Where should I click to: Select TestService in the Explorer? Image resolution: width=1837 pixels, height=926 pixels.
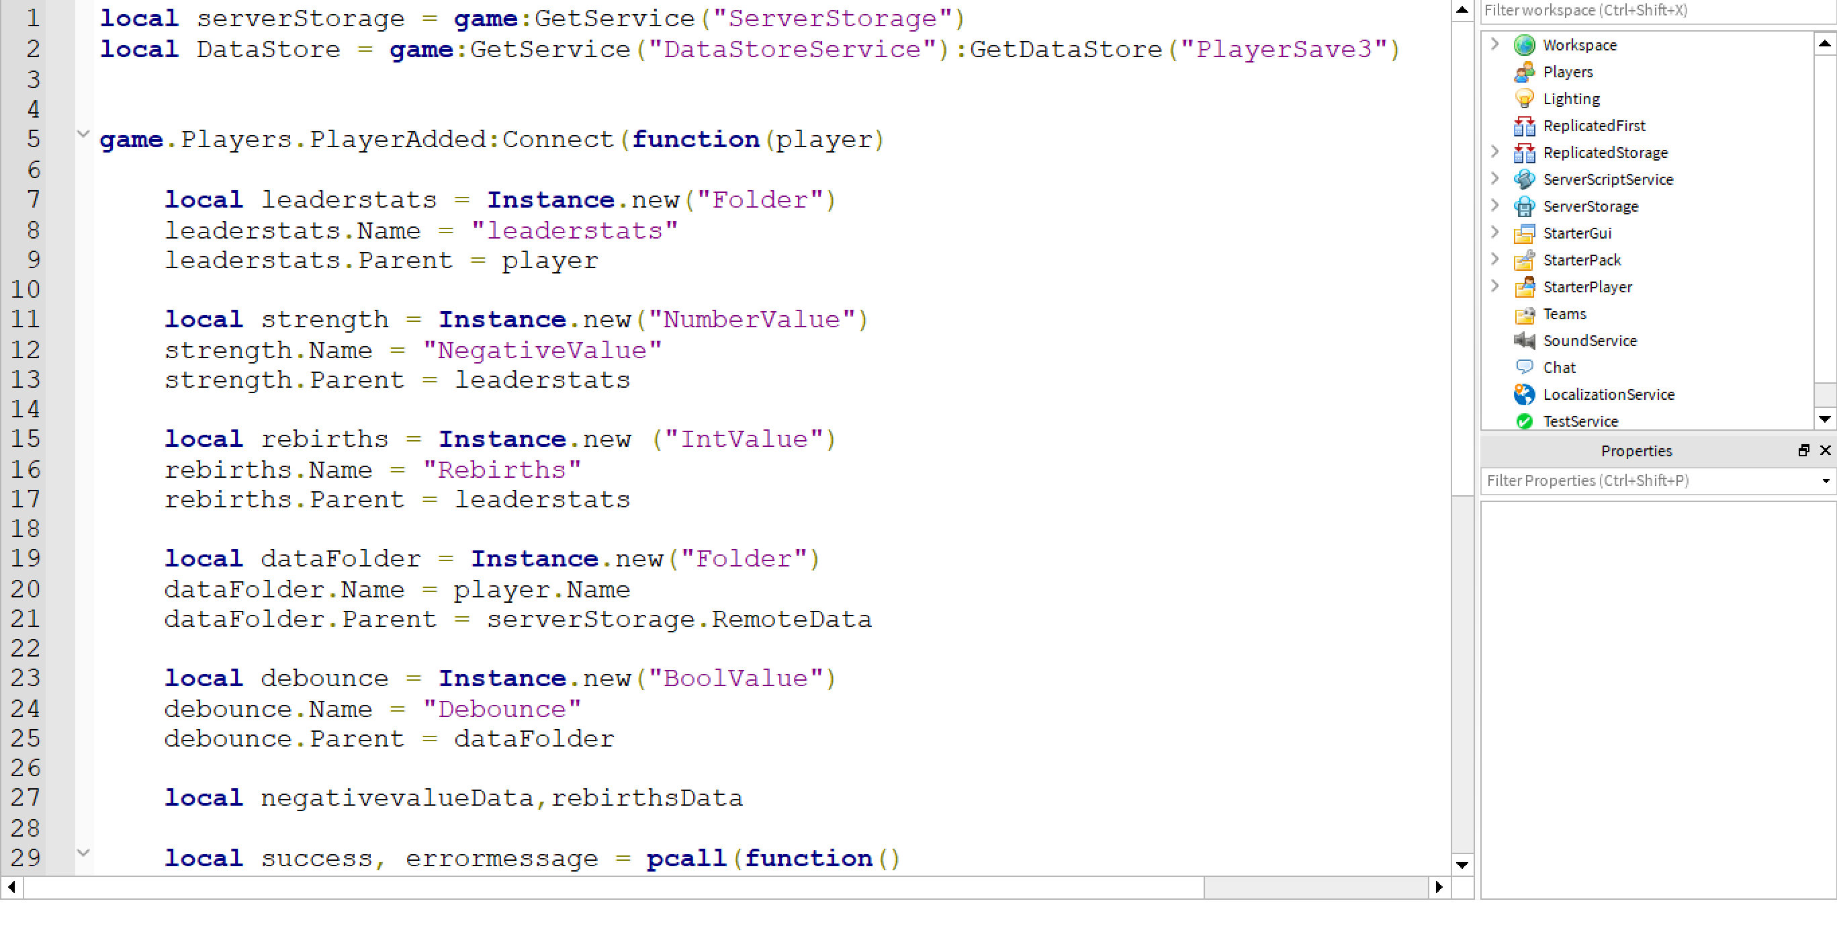pyautogui.click(x=1580, y=421)
